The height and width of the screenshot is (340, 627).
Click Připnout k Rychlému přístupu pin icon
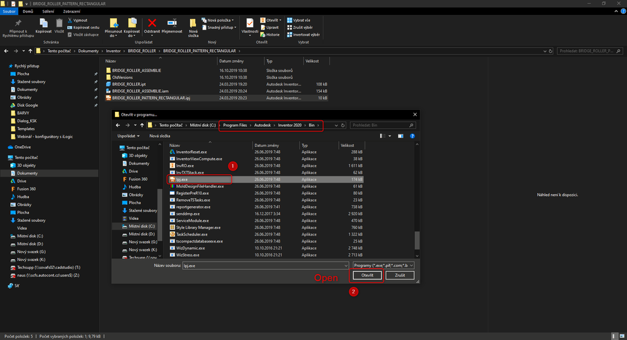click(18, 23)
